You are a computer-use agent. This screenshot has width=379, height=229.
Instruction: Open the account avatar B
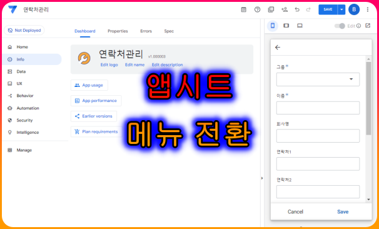pyautogui.click(x=354, y=9)
